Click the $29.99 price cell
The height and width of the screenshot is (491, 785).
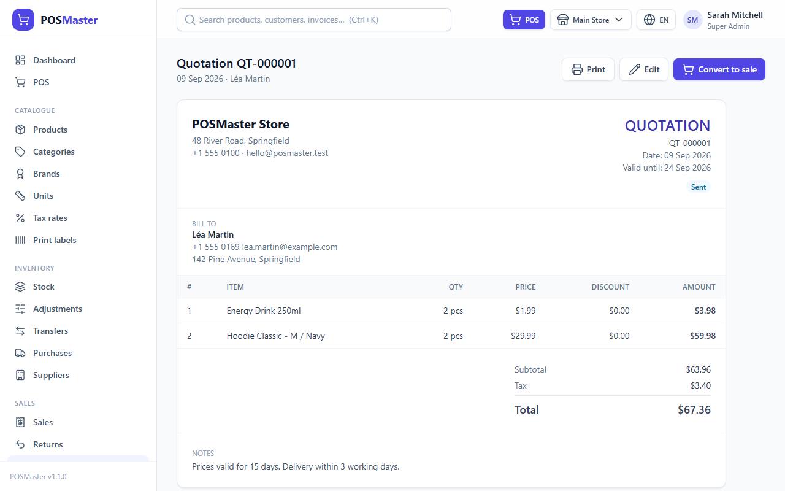click(x=523, y=336)
